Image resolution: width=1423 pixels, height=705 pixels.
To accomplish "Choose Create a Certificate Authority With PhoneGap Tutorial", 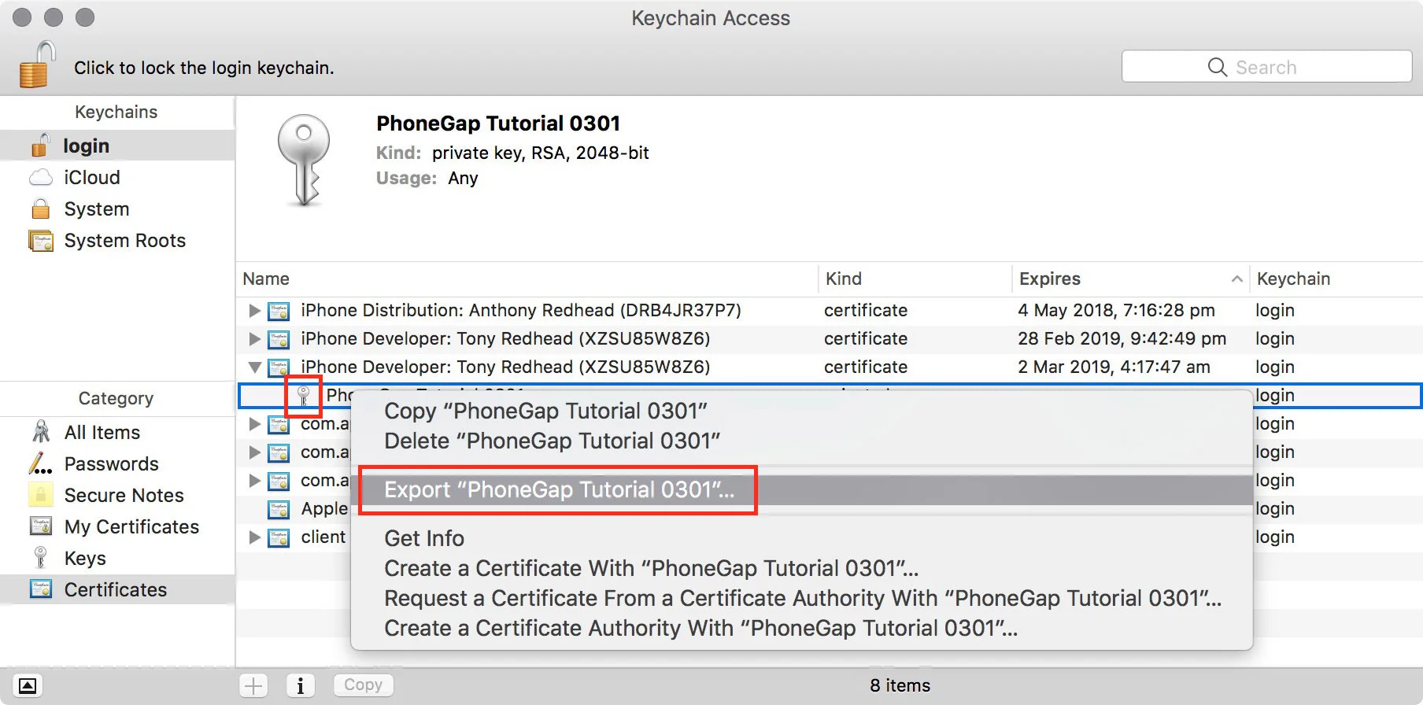I will pos(801,628).
